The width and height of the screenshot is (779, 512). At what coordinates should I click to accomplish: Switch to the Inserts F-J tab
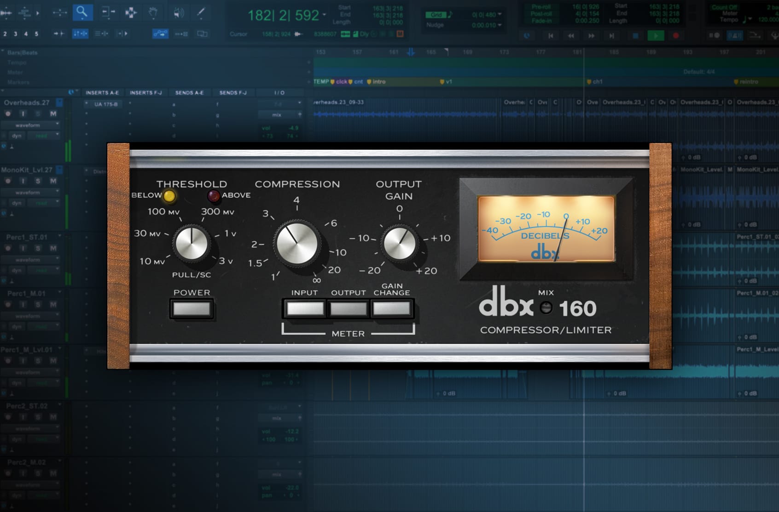(x=145, y=92)
